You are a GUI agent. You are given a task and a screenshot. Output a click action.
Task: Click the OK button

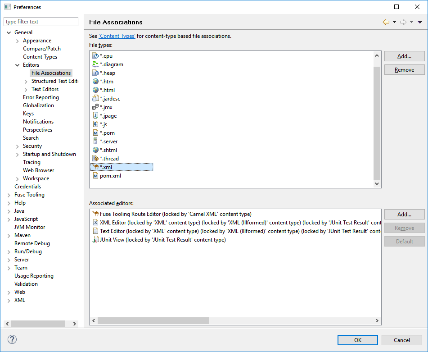(x=358, y=340)
